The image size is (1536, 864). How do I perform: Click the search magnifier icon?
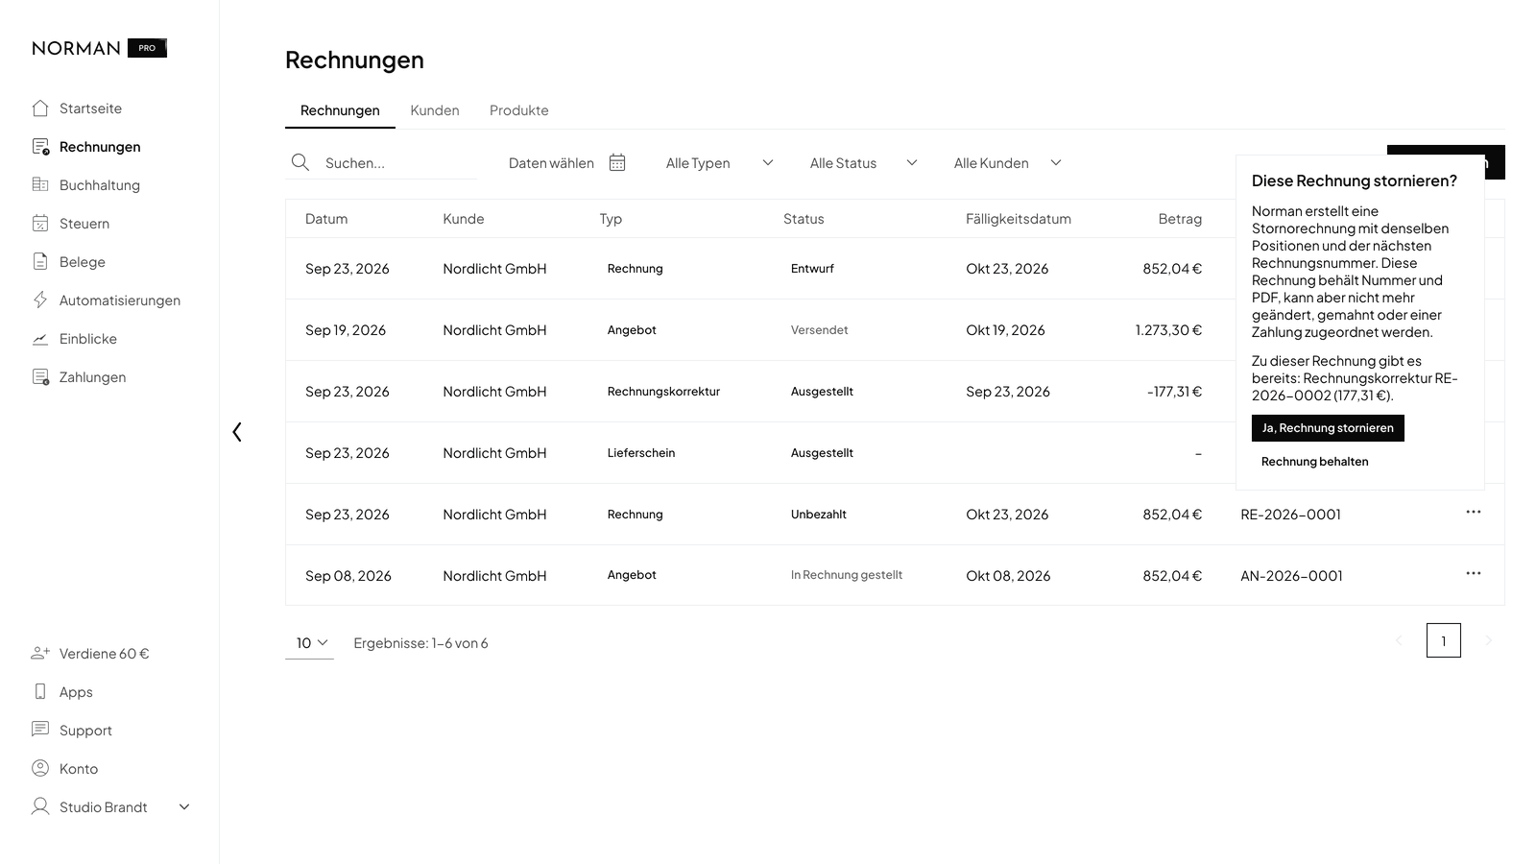point(300,162)
